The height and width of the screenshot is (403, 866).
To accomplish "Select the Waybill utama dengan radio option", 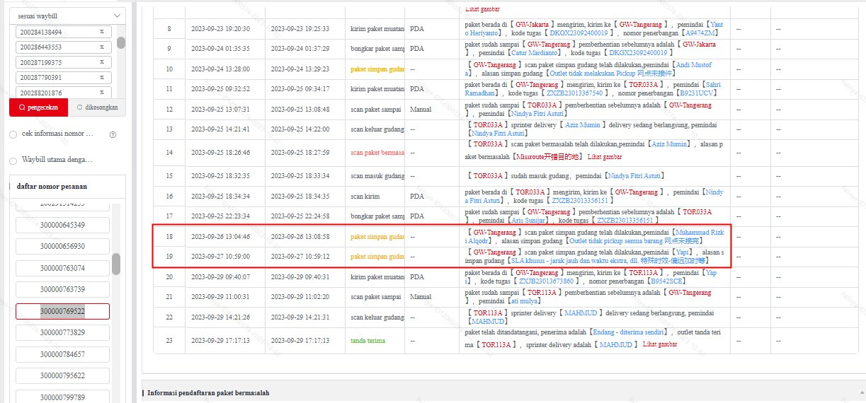I will pos(13,160).
